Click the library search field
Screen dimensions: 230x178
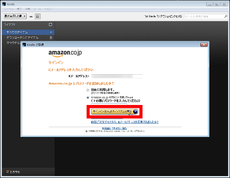(204, 16)
